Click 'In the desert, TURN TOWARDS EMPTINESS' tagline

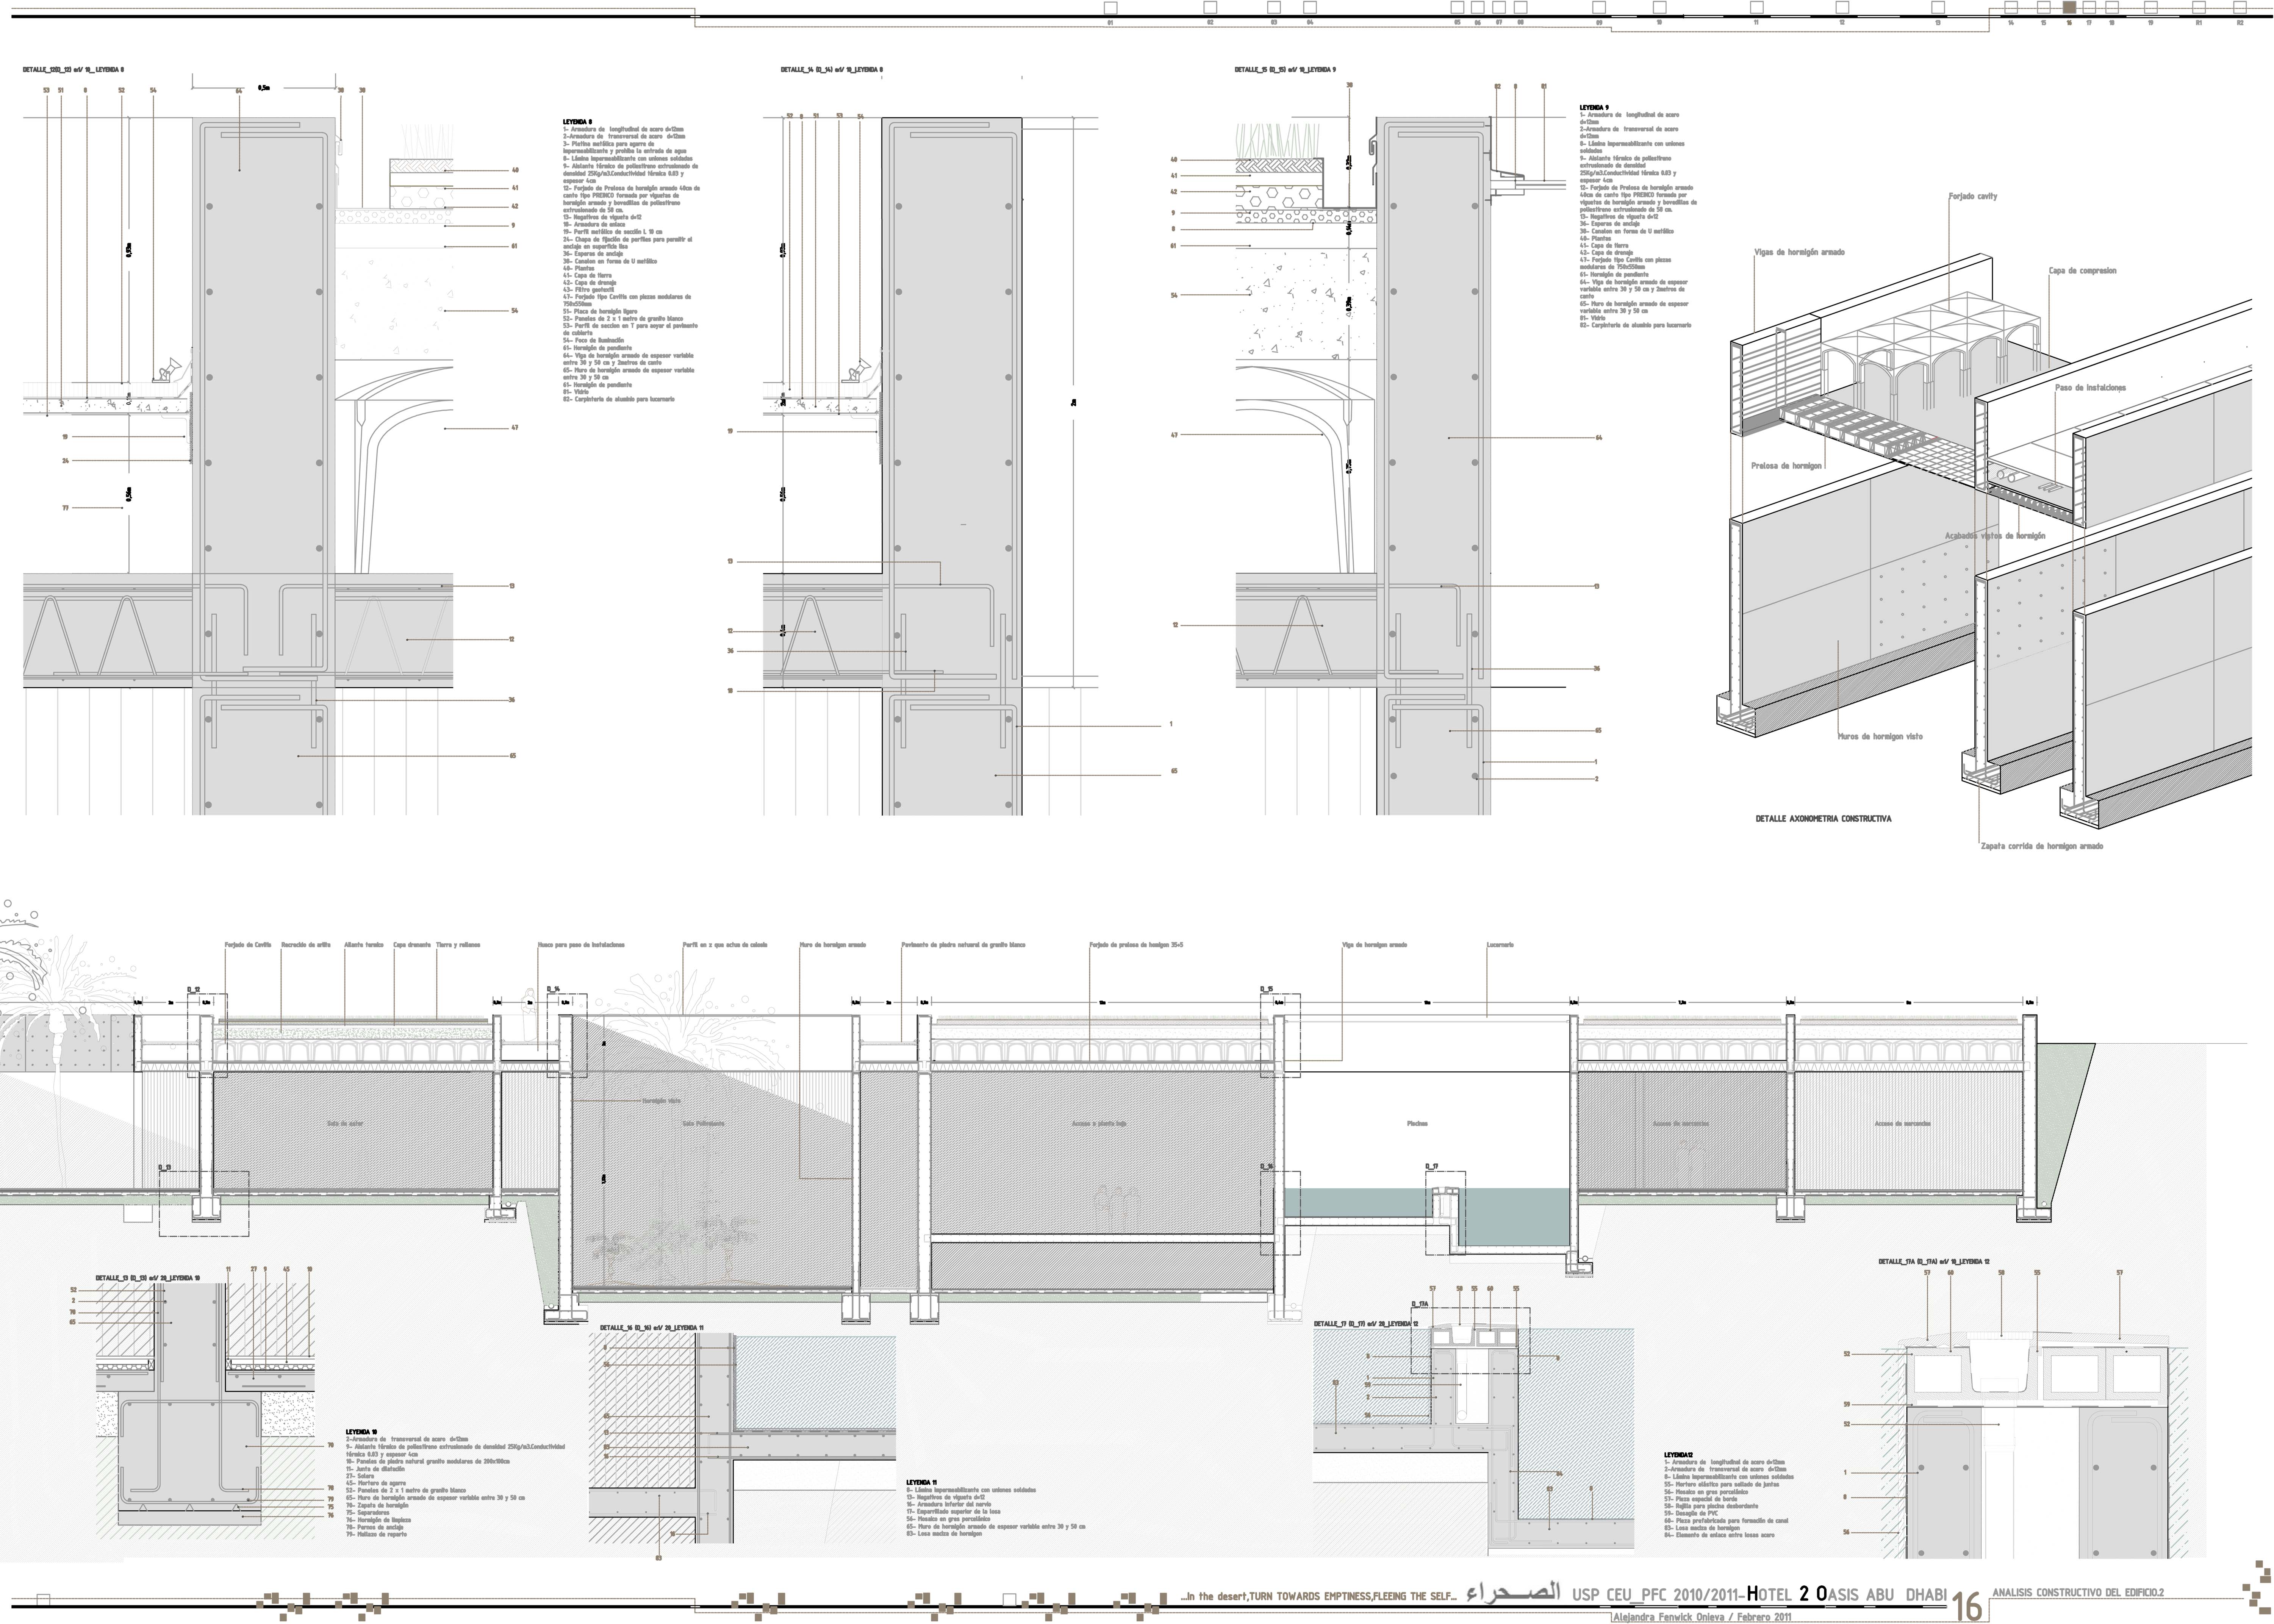click(1319, 1597)
